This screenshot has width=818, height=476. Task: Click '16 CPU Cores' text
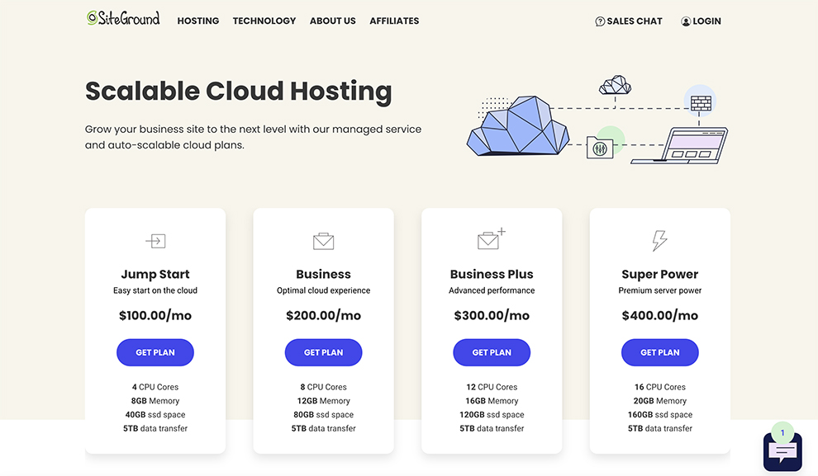[x=660, y=387]
